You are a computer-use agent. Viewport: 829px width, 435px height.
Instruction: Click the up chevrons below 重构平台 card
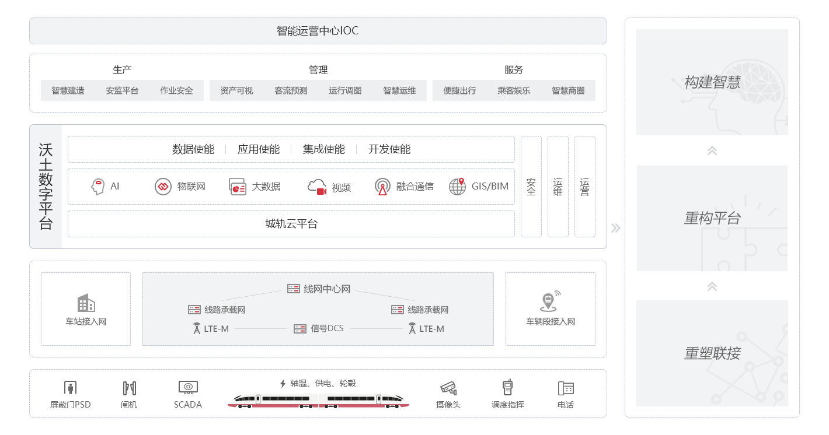(x=712, y=286)
